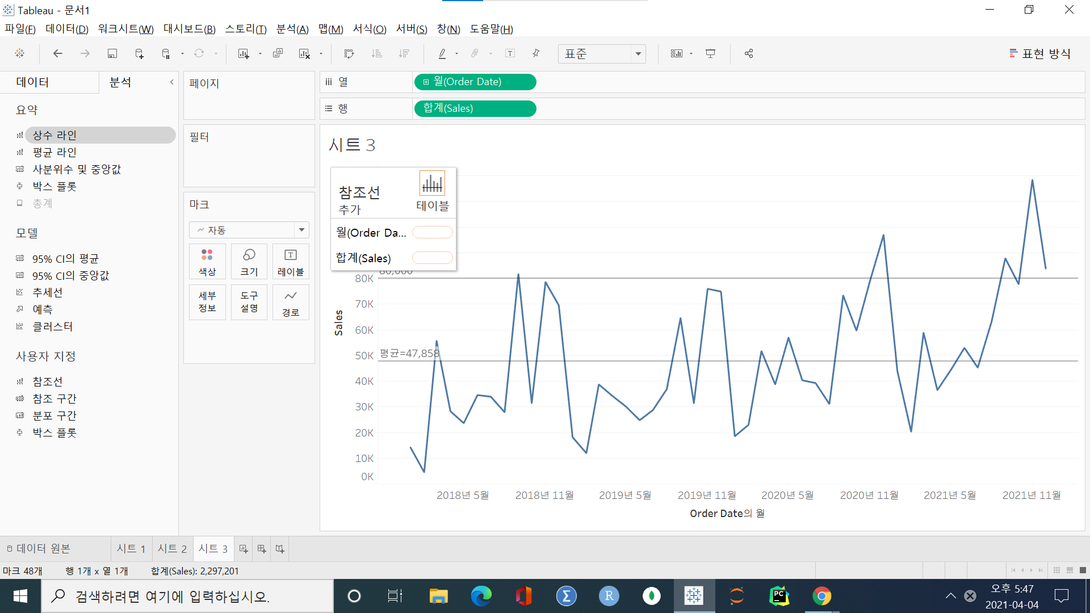Go to 데이터 원본 data source tab
This screenshot has height=613, width=1090.
click(39, 549)
